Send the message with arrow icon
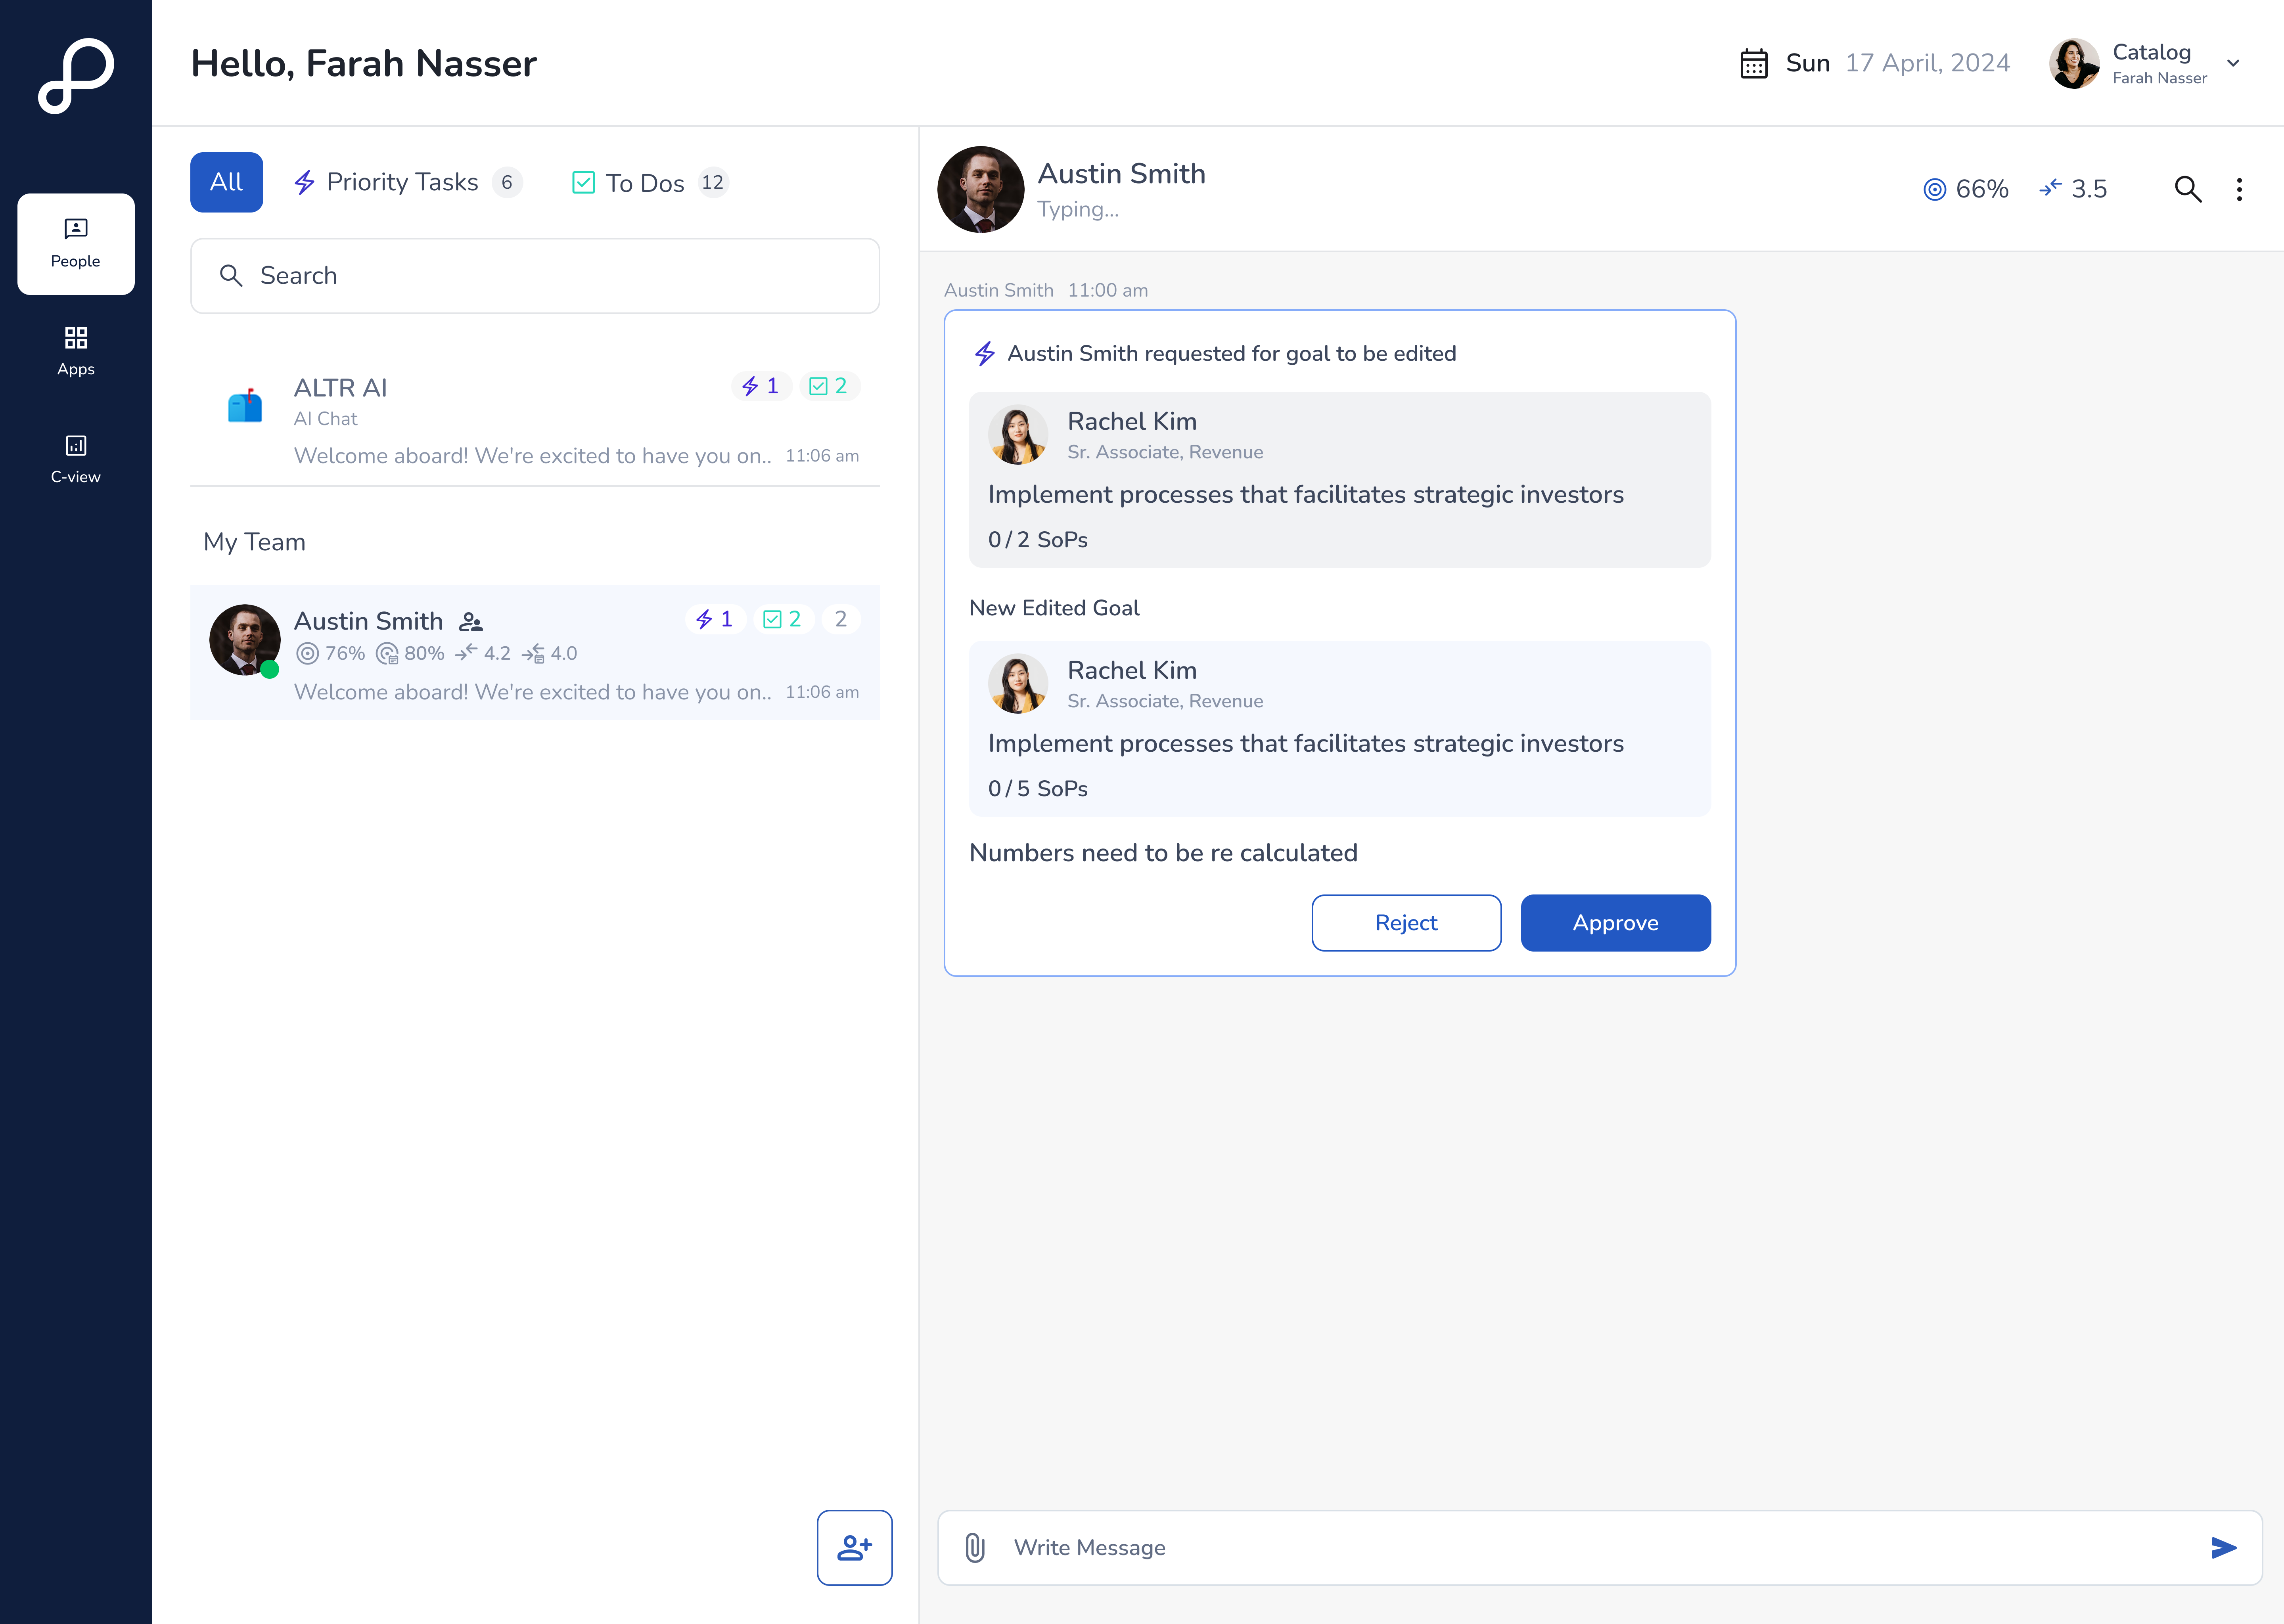 click(2222, 1547)
